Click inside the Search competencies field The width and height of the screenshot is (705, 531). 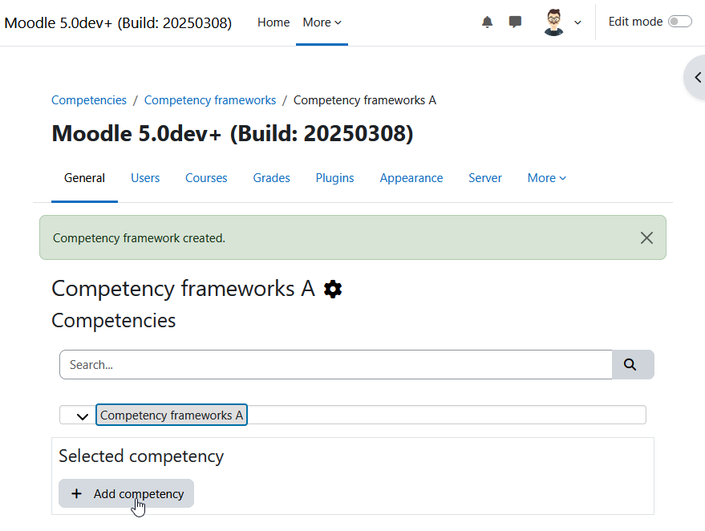coord(336,364)
